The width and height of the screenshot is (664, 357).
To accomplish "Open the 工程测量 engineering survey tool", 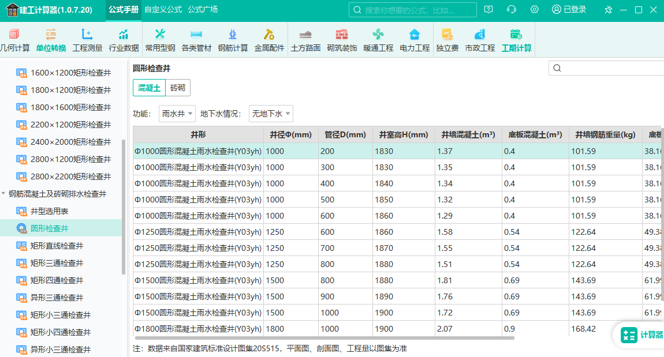I will (x=87, y=40).
